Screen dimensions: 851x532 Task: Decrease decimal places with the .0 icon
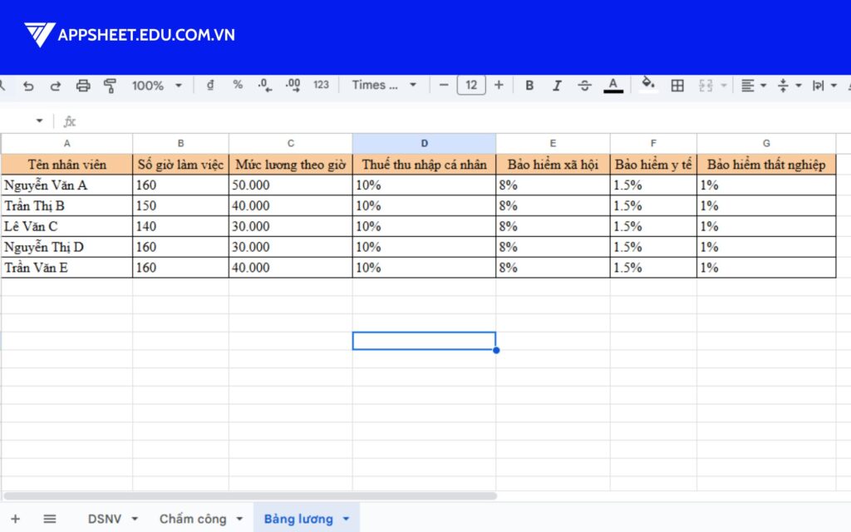pyautogui.click(x=264, y=85)
